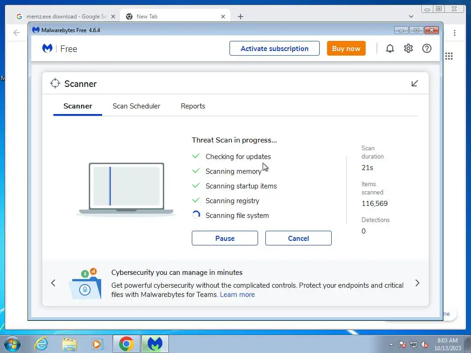This screenshot has height=353, width=471.
Task: Click the network tray icon
Action: point(414,344)
